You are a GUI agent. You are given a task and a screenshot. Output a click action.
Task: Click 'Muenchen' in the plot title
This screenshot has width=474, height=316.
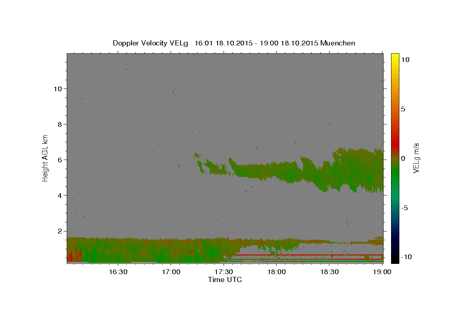pyautogui.click(x=338, y=43)
